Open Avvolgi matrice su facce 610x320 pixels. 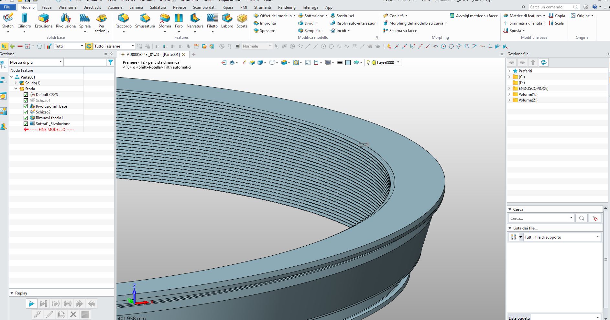pyautogui.click(x=474, y=16)
